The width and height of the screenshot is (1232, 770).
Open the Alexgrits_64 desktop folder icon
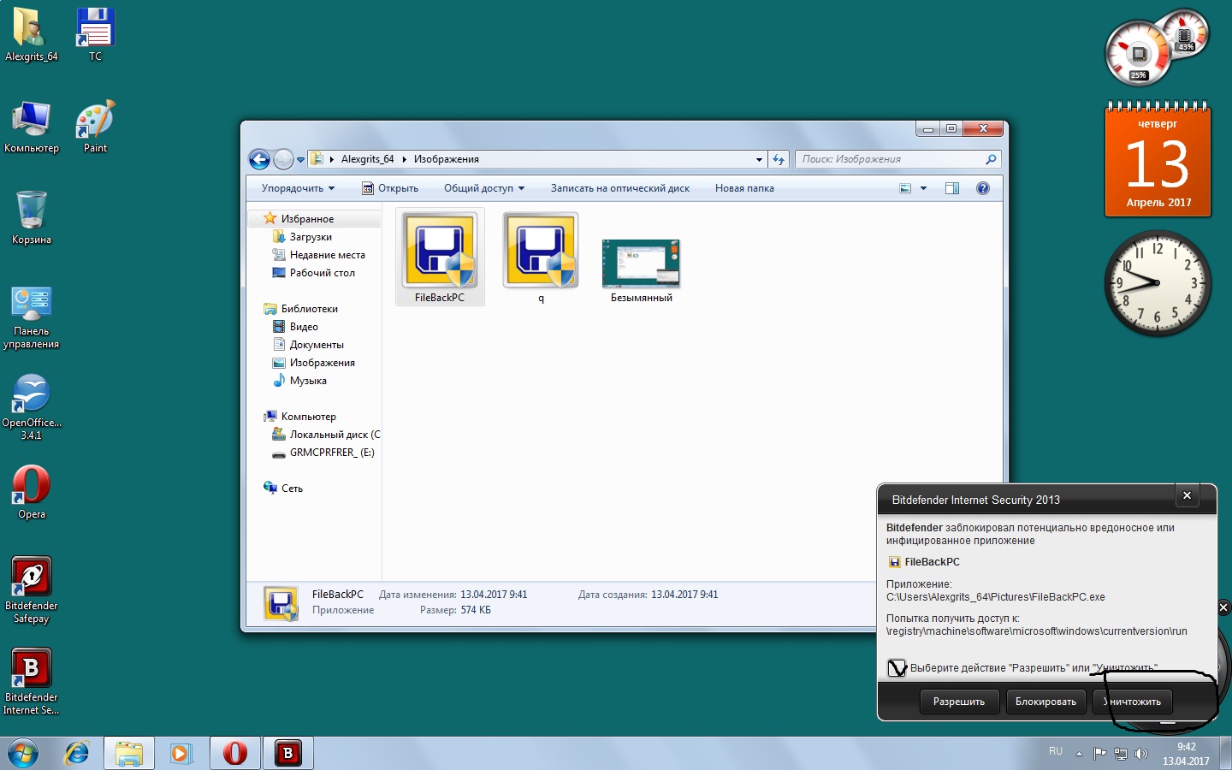tap(31, 34)
